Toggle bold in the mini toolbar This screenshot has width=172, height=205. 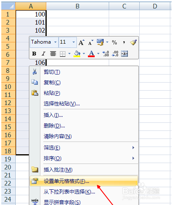(34, 54)
